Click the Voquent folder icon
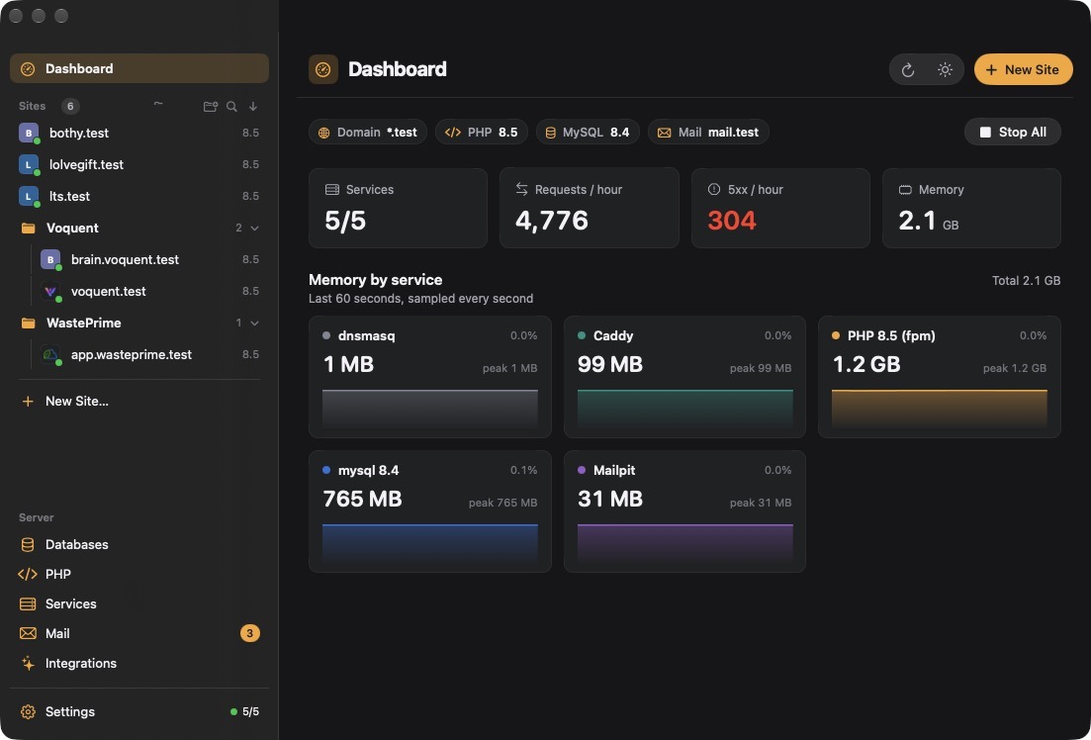This screenshot has width=1091, height=740. coord(28,228)
